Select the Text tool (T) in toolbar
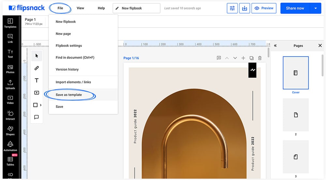The image size is (326, 180). coord(37,80)
